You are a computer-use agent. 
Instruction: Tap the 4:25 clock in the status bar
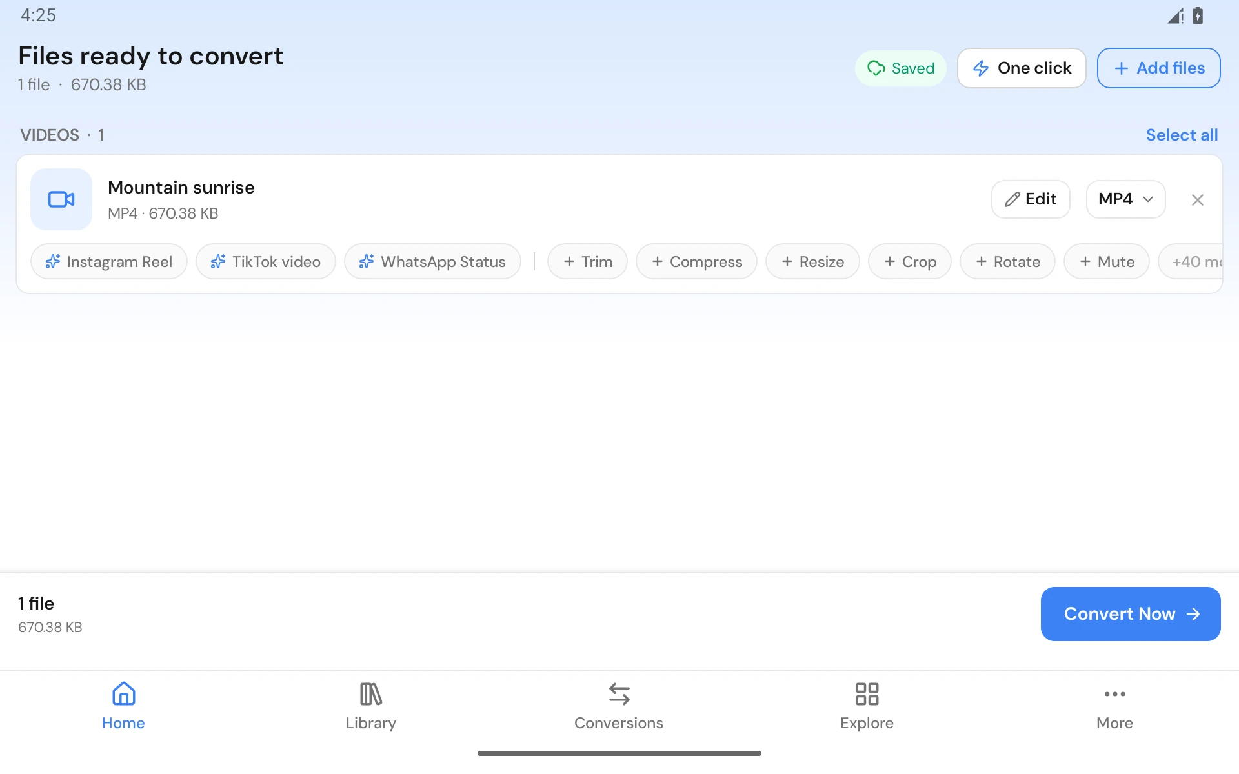[x=38, y=15]
